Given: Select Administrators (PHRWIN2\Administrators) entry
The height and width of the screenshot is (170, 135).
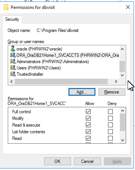Looking at the screenshot, I should coord(53,62).
